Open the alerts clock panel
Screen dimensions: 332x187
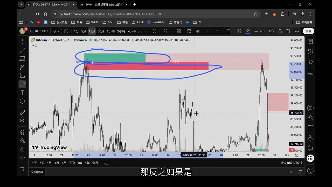310,52
